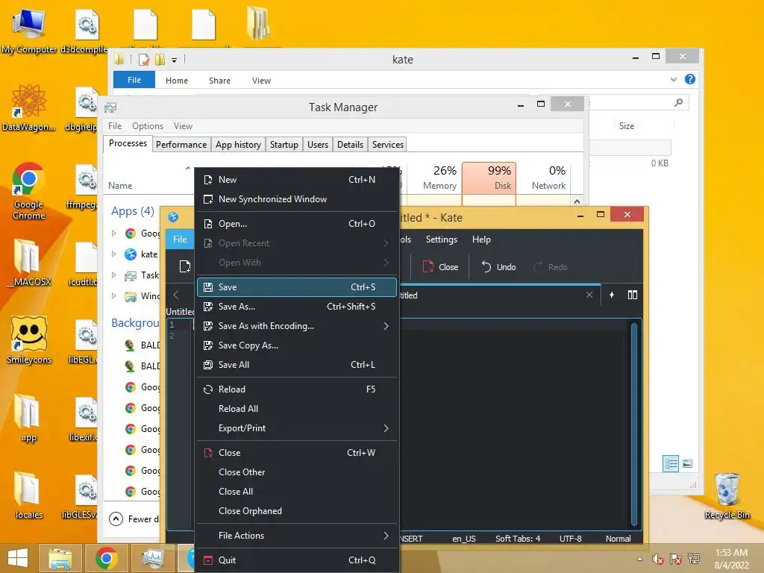Screen dimensions: 764x573
Task: Click the Undo button in Kate toolbar
Action: click(498, 267)
